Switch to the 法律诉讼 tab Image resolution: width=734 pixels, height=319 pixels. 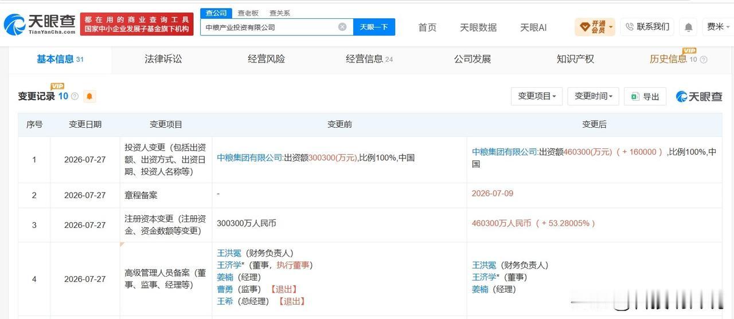click(163, 59)
